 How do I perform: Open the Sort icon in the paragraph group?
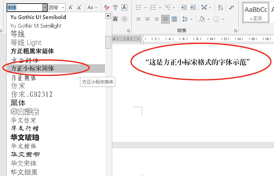(220, 7)
